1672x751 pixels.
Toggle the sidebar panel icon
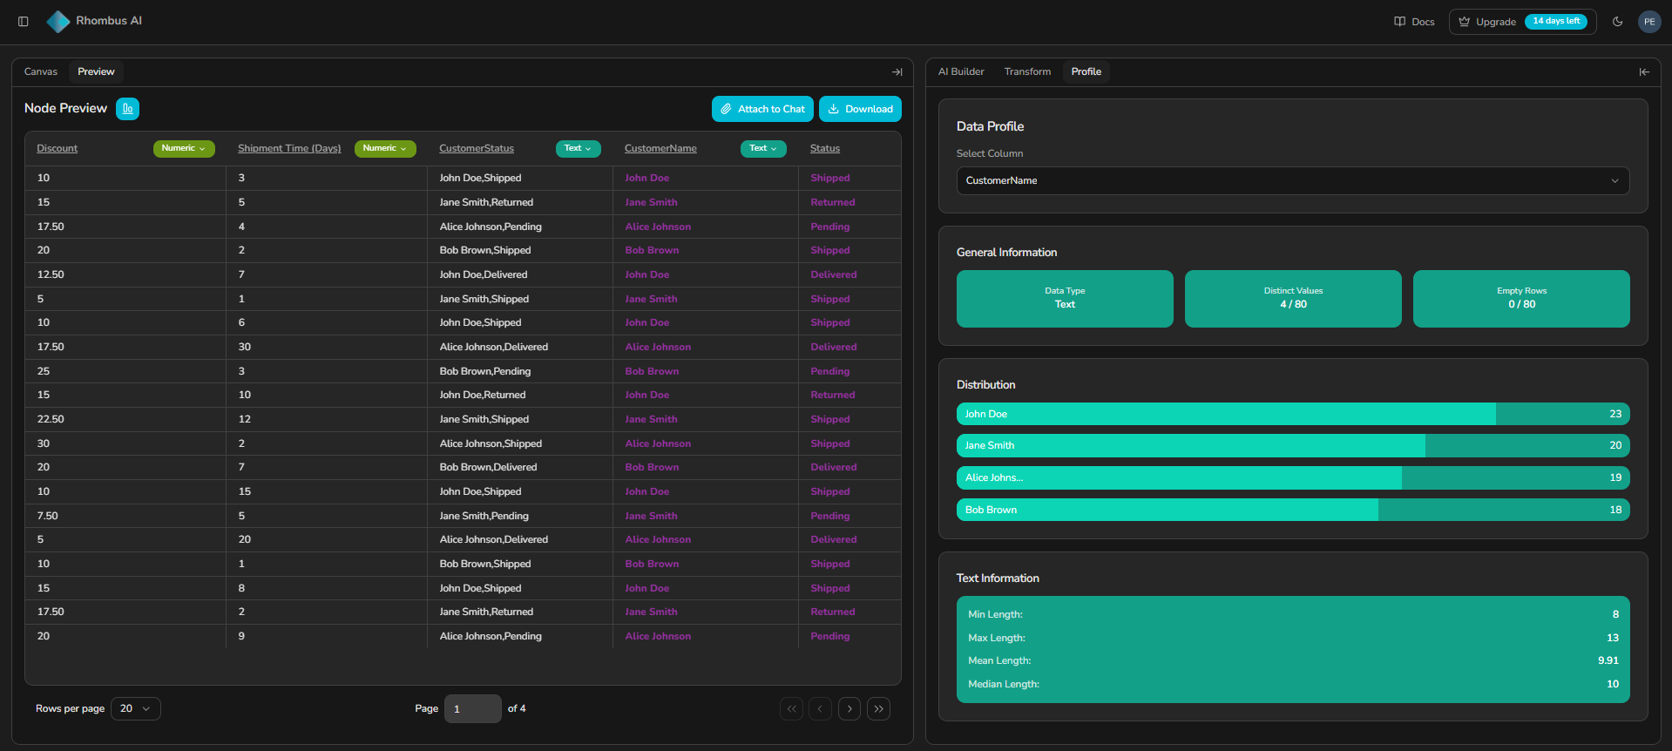[24, 21]
